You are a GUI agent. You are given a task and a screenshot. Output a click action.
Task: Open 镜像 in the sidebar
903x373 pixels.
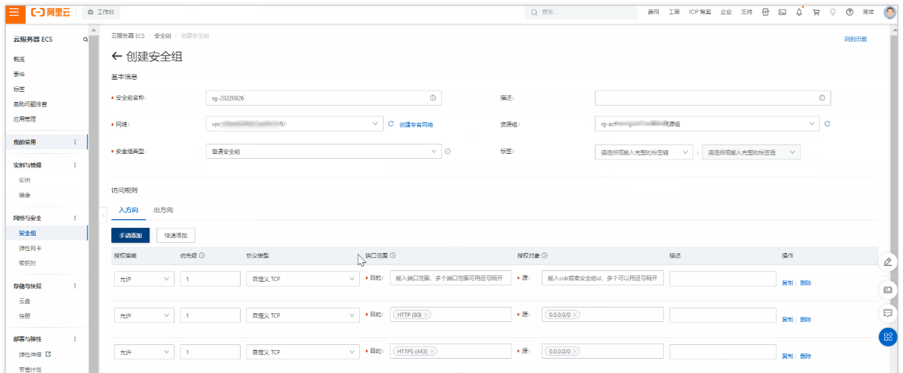pyautogui.click(x=25, y=195)
